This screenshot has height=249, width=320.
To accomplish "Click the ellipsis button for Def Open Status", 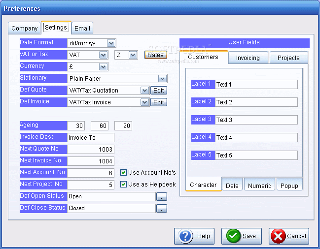I will point(162,197).
